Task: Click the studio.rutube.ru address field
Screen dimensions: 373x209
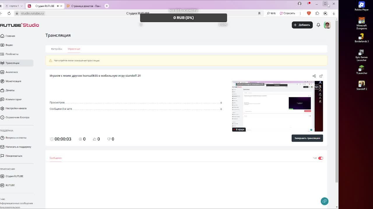Action: coord(32,13)
